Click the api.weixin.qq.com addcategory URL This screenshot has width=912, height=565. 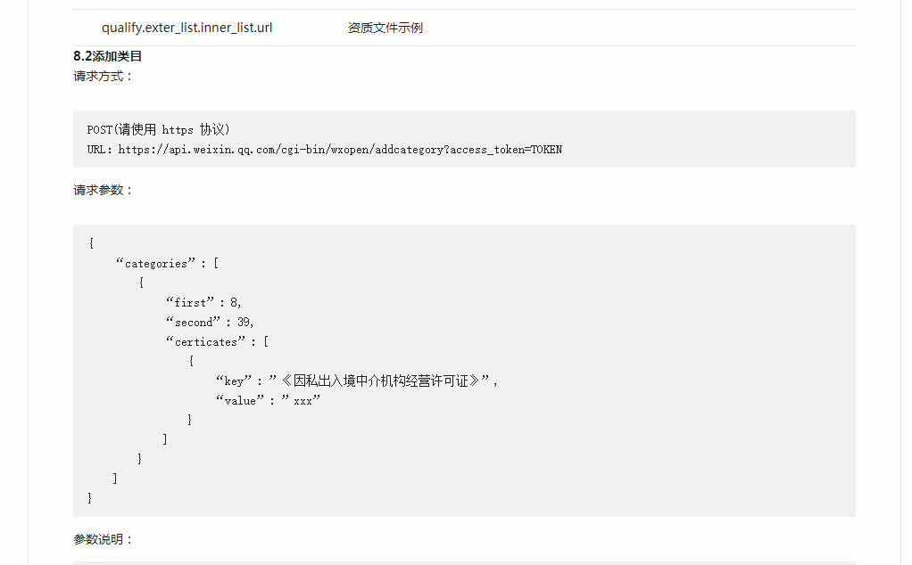(339, 150)
